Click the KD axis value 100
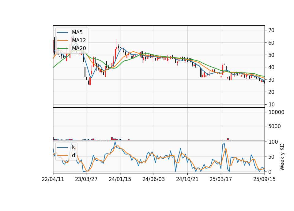The image size is (294, 211). (273, 142)
